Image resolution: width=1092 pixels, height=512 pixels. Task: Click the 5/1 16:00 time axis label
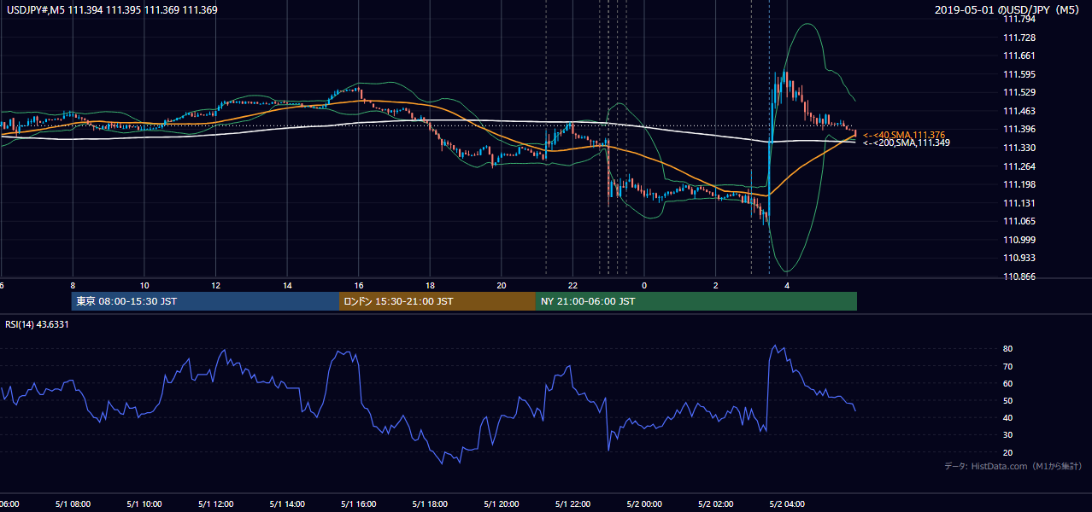(x=358, y=504)
